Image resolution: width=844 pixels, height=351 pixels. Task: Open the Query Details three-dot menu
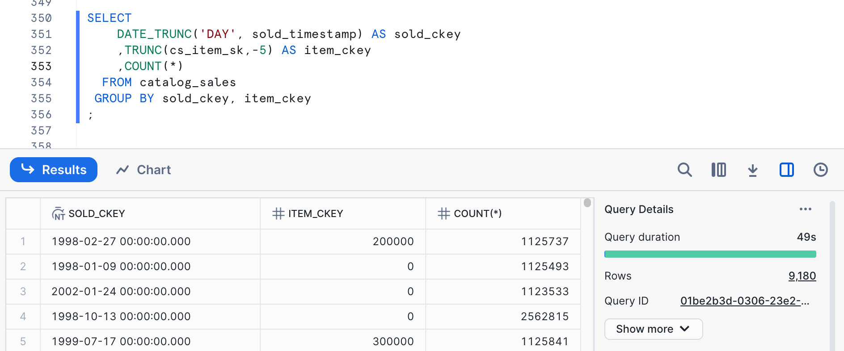tap(805, 209)
